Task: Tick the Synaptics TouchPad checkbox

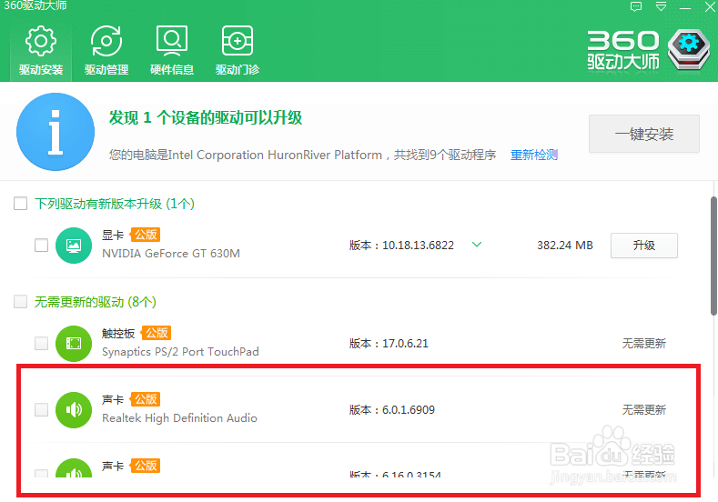Action: (x=42, y=343)
